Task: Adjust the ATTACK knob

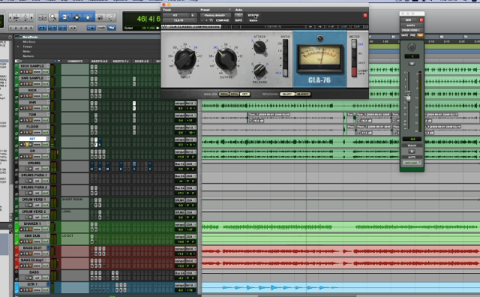Action: [x=259, y=47]
